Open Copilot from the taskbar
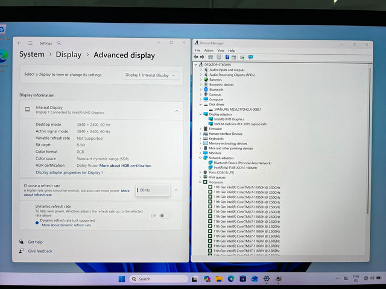Viewport: 386px width, 289px height. click(x=207, y=279)
